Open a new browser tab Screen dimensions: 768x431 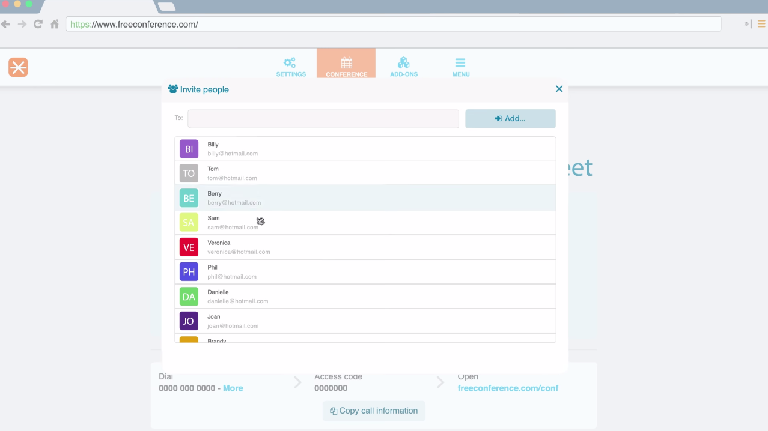coord(166,7)
